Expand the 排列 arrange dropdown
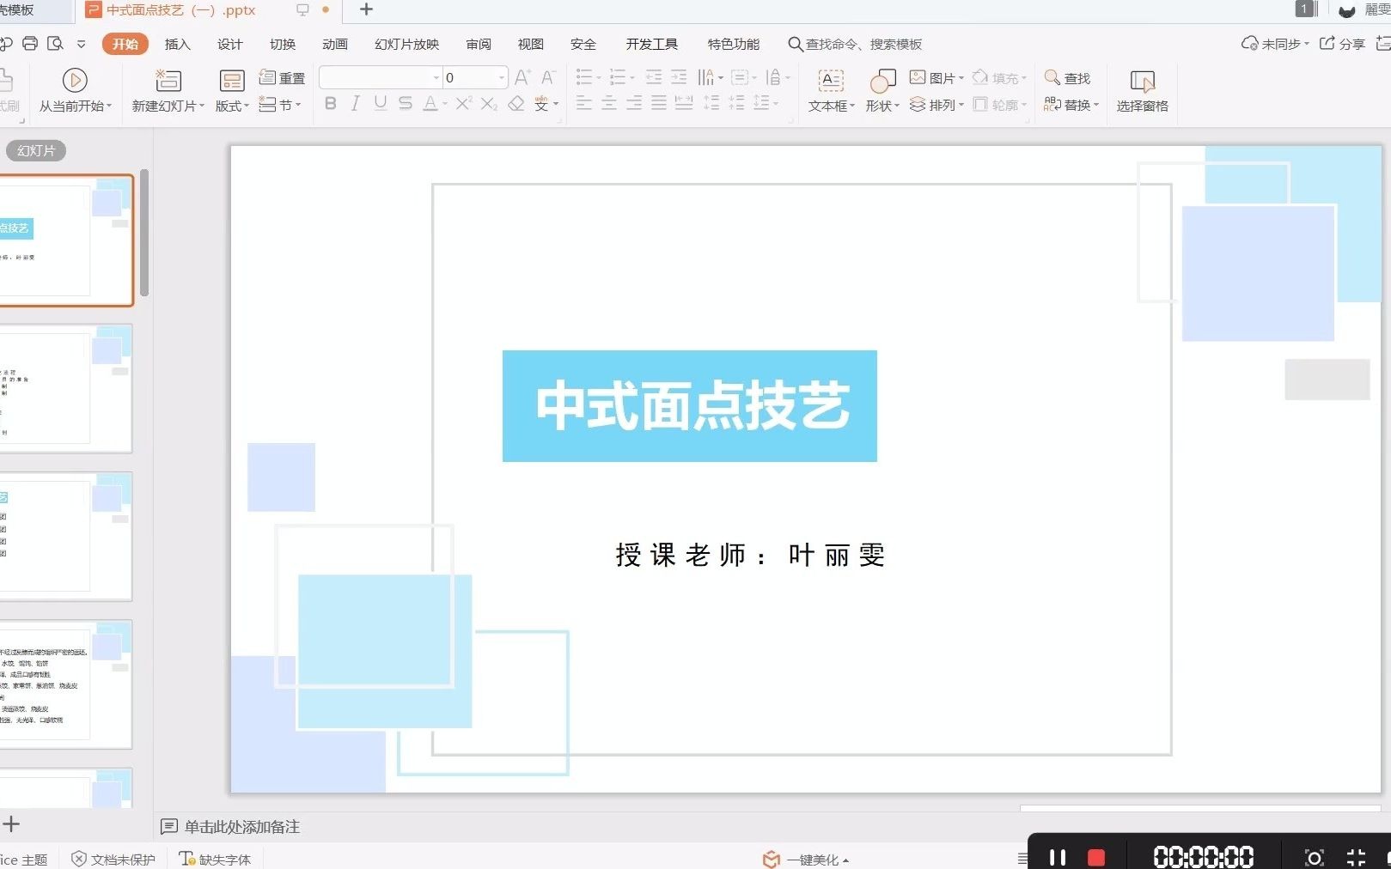The image size is (1391, 869). click(x=936, y=105)
